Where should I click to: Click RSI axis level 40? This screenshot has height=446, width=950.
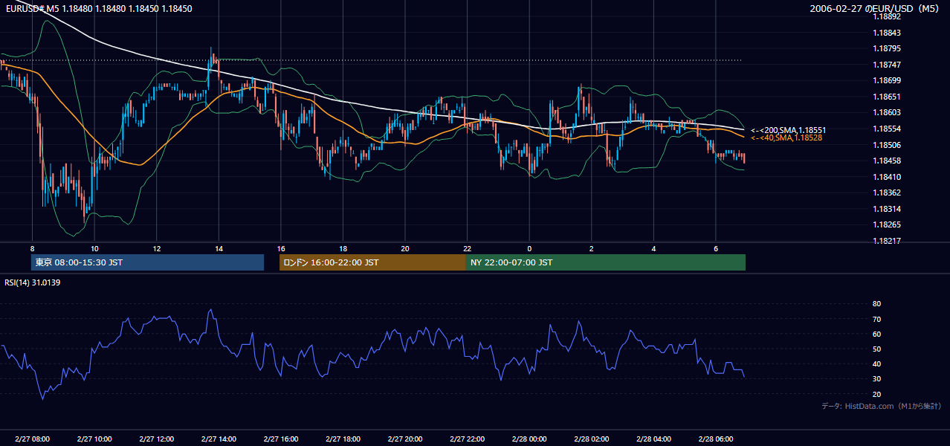point(876,363)
